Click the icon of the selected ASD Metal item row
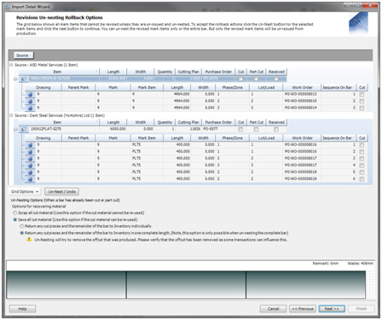 tap(24, 79)
